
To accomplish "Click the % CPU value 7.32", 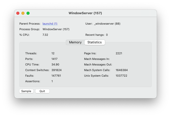I will [45, 35].
